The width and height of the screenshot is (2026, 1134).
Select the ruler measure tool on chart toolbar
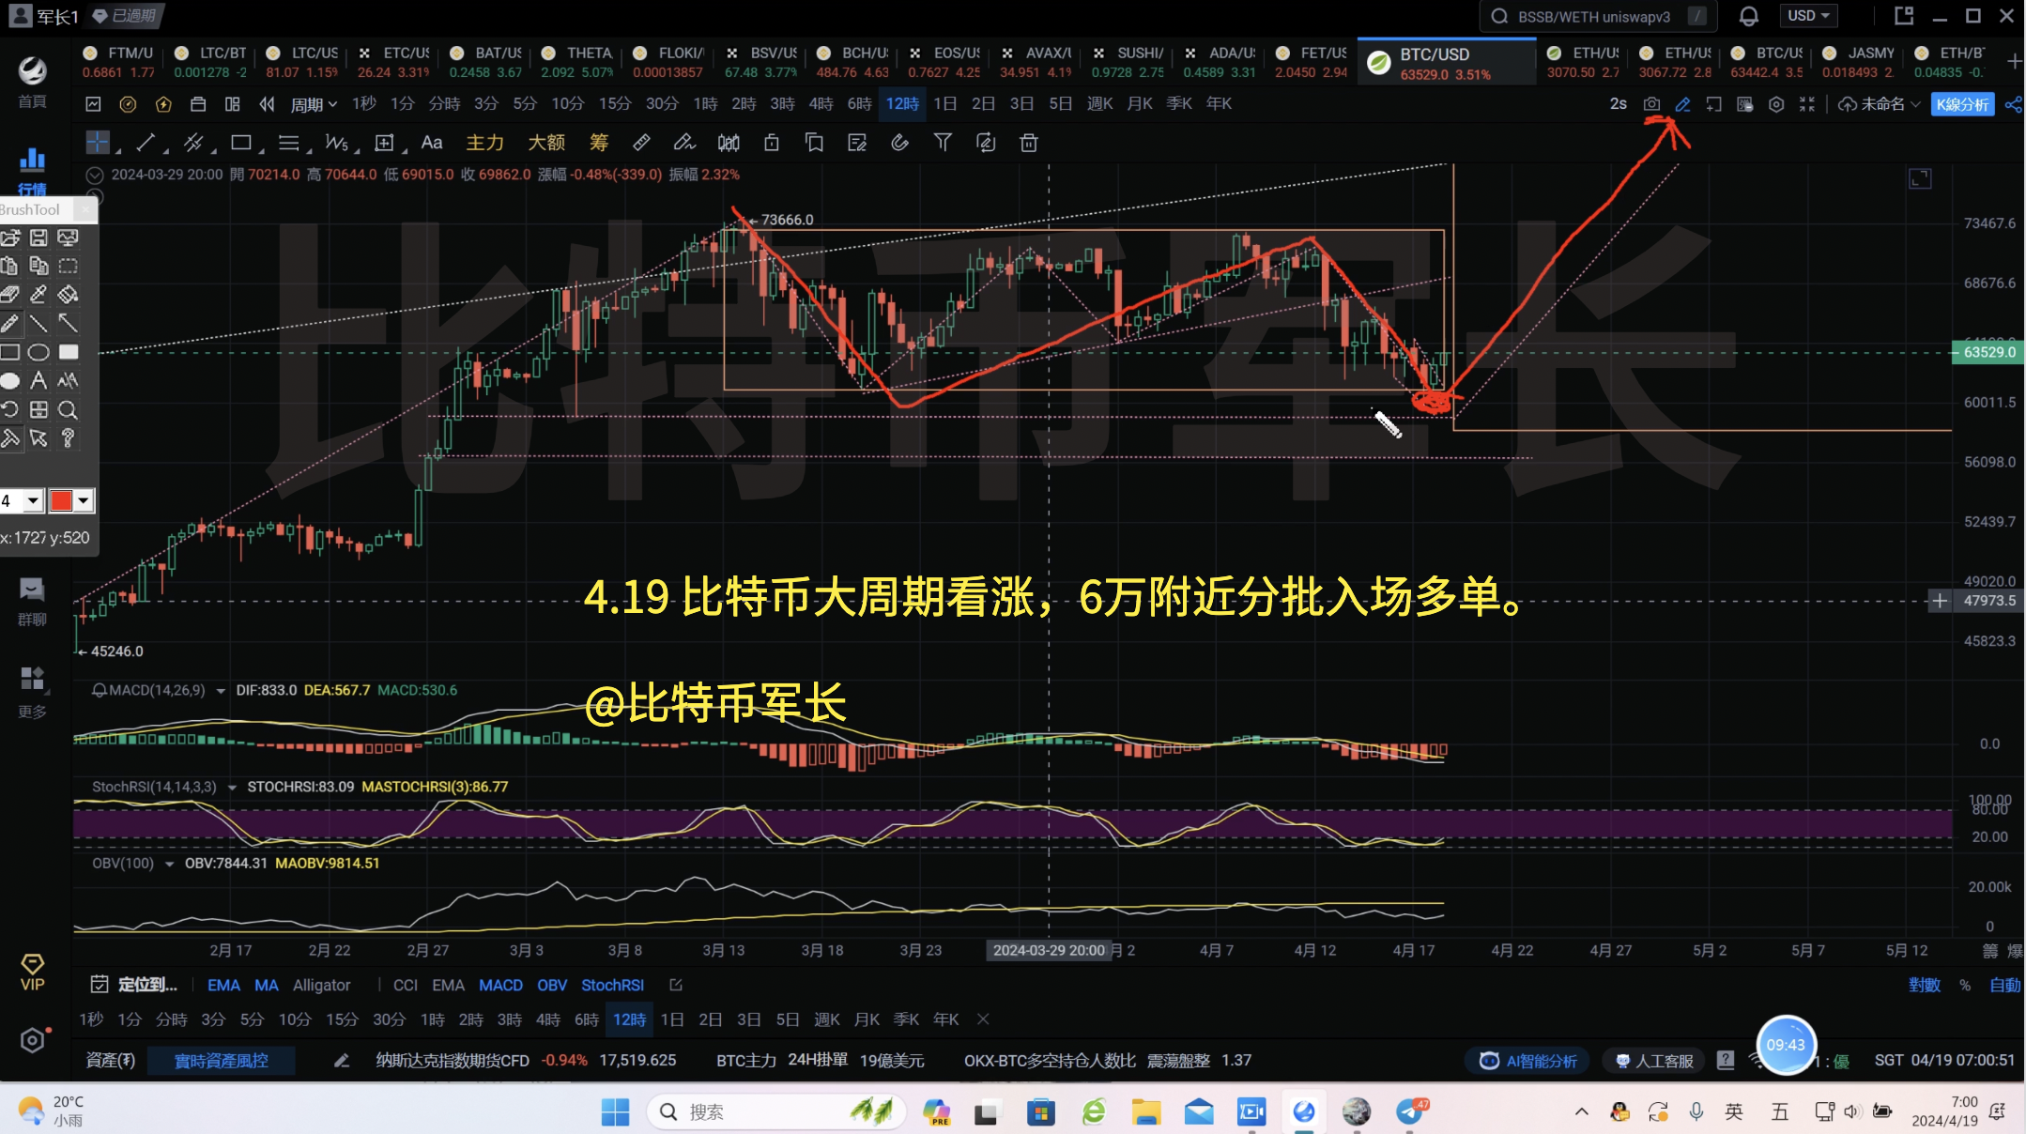(643, 143)
